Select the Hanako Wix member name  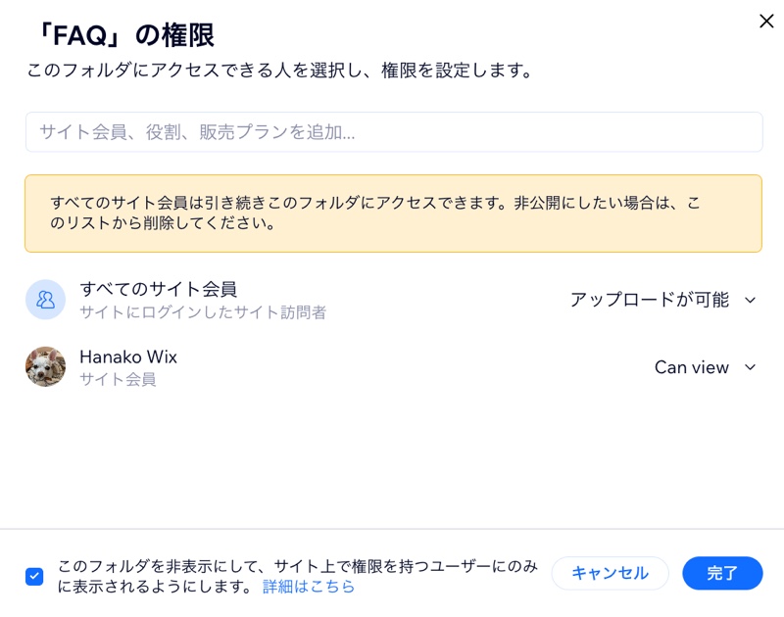tap(128, 356)
